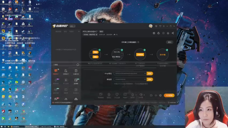
Task: Open the bell notifications icon
Action: pos(168,33)
